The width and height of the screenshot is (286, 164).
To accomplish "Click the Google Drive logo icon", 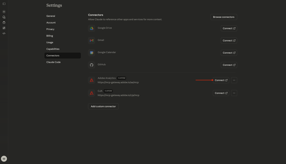I will click(92, 29).
